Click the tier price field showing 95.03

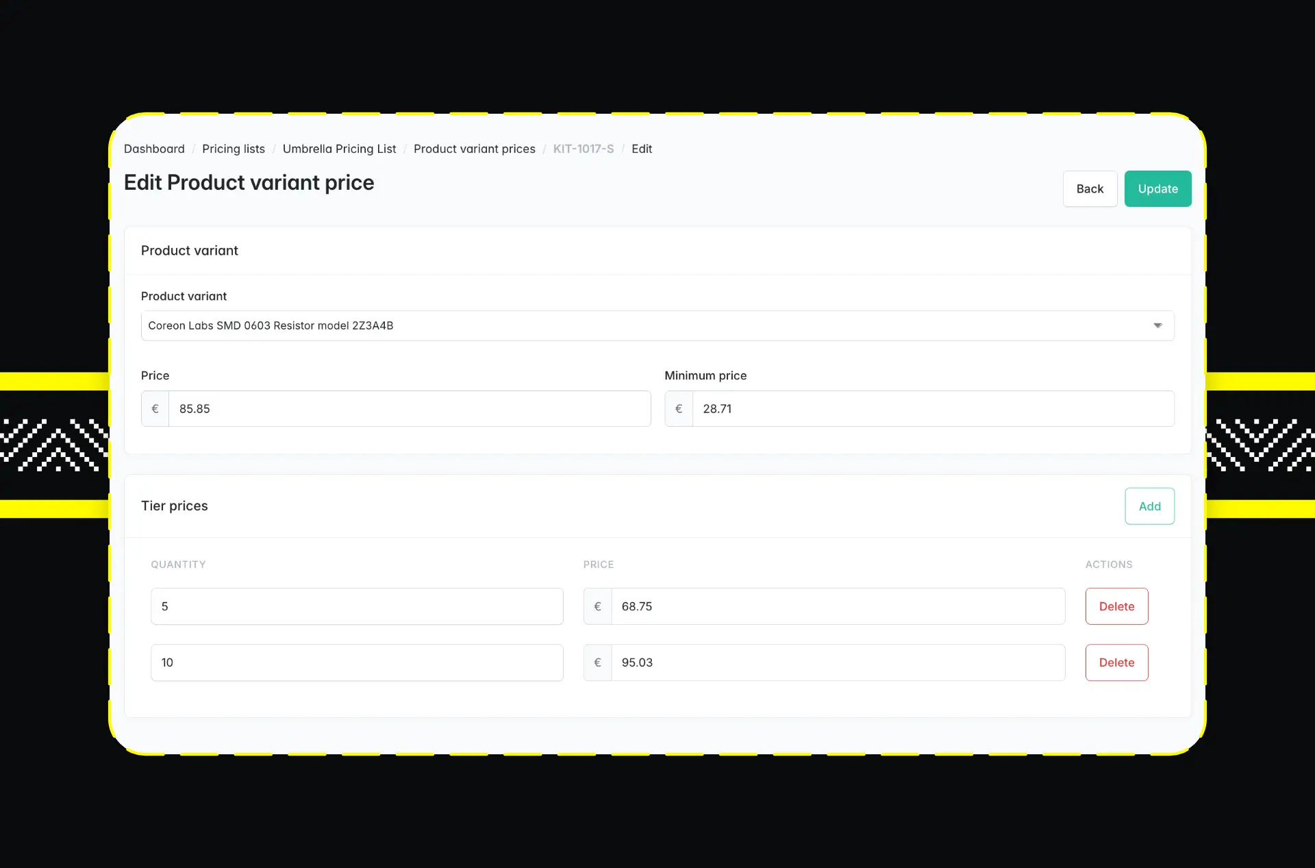click(837, 662)
